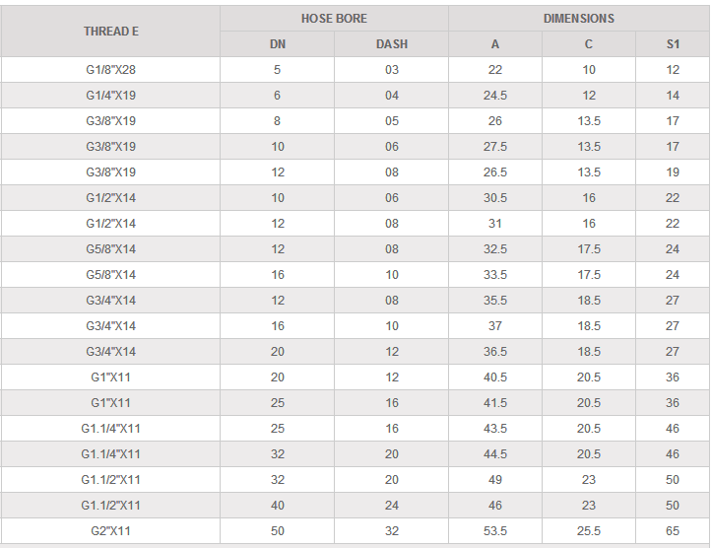Click the A dimension 40.5 cell
712x548 pixels.
pos(494,377)
